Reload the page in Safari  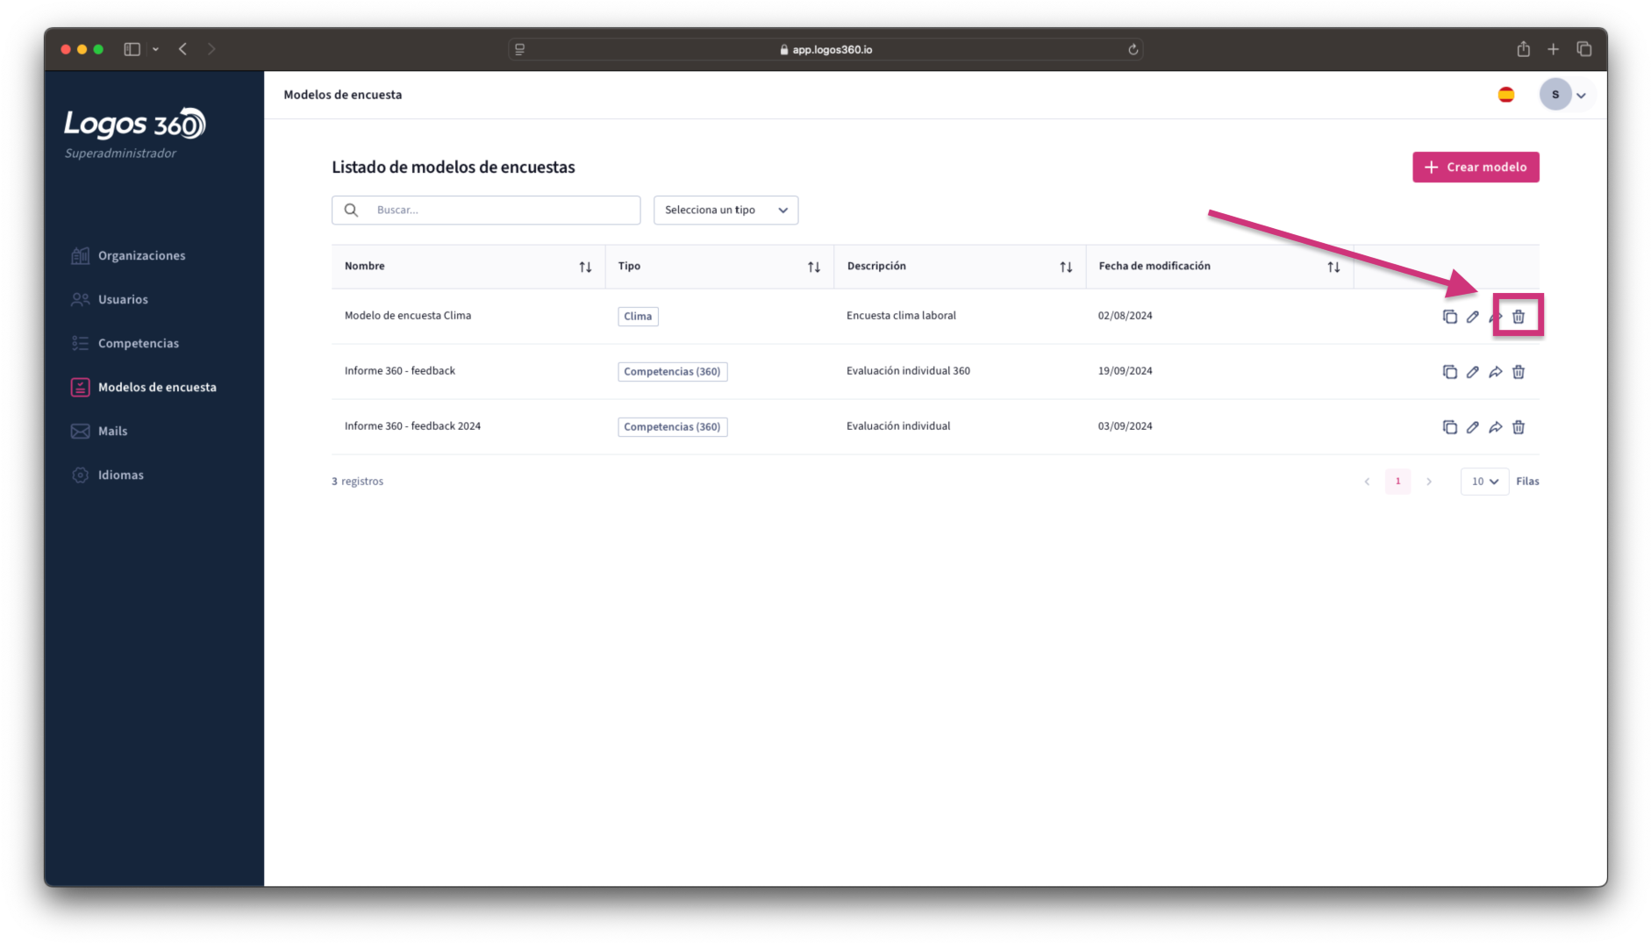pyautogui.click(x=1133, y=49)
